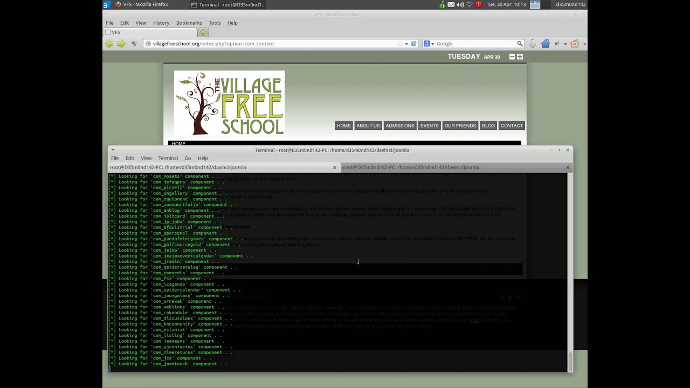Open the volume control tray icon
Screen dimensions: 690x388
pyautogui.click(x=460, y=4)
